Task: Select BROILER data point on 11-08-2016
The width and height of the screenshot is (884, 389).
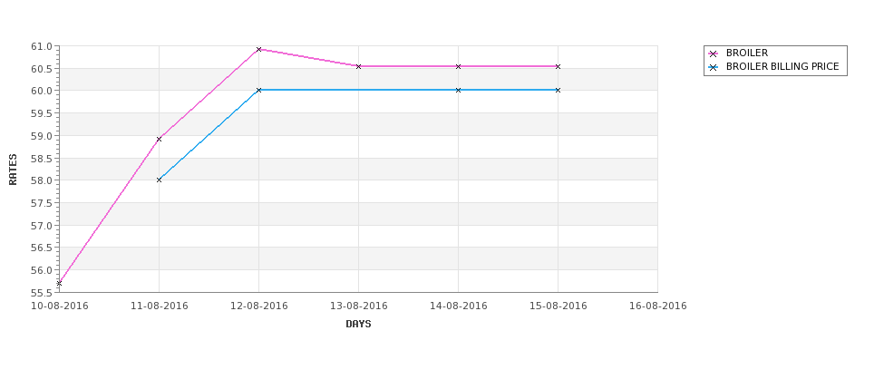Action: click(x=159, y=139)
